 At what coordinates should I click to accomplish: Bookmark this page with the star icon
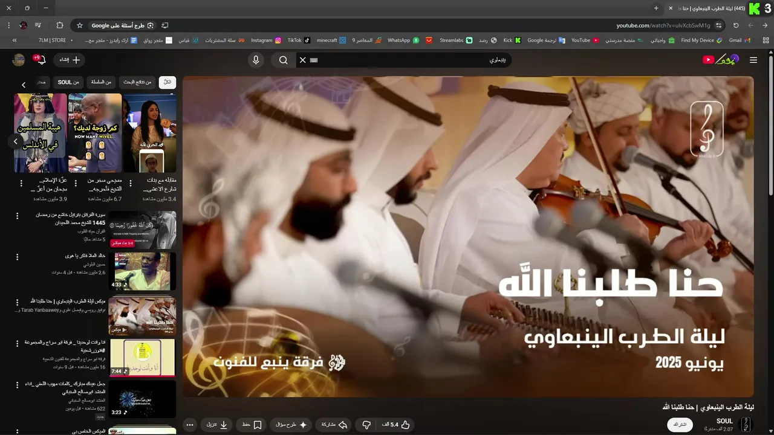coord(79,25)
